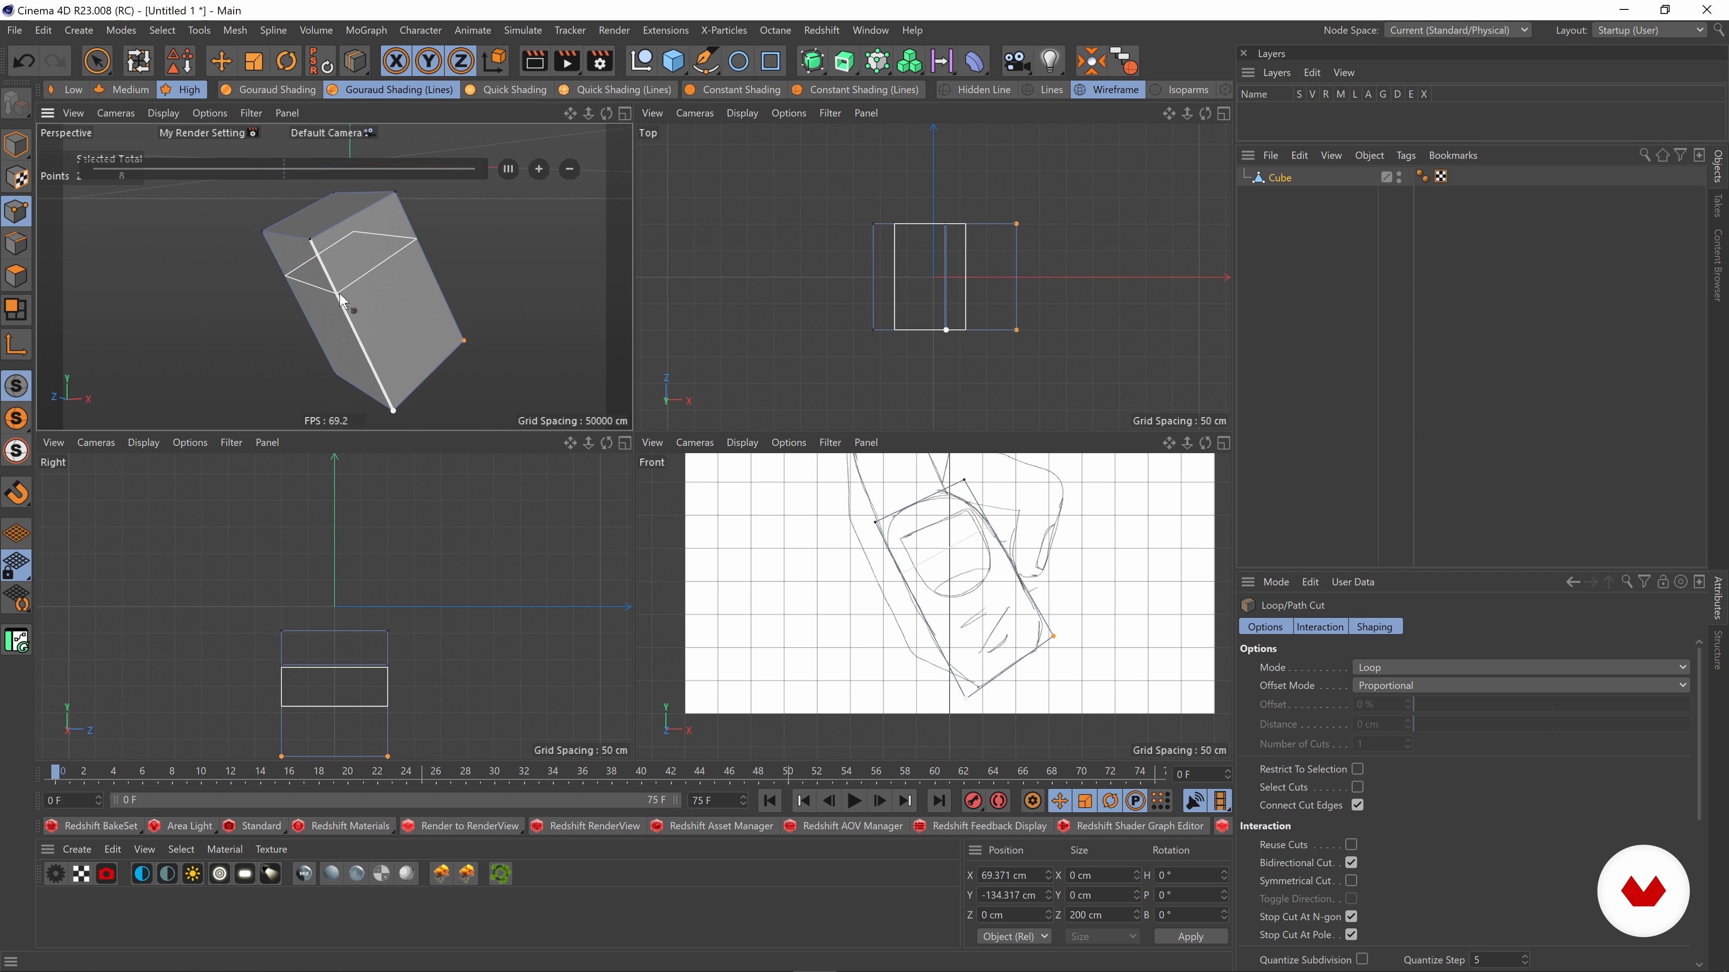
Task: Open the Tags menu in Object Manager
Action: coord(1405,155)
